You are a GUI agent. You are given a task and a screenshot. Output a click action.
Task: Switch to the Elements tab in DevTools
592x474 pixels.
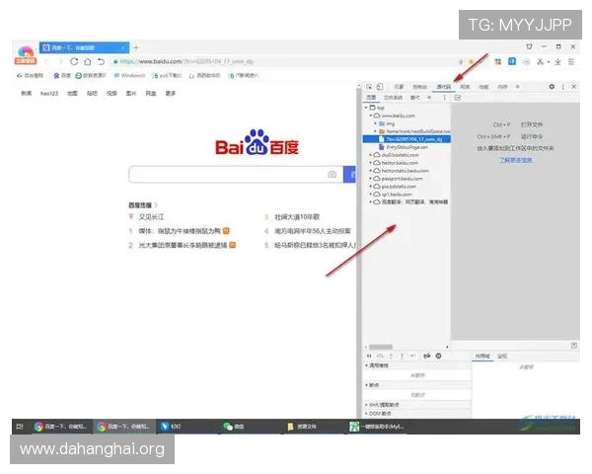point(399,87)
